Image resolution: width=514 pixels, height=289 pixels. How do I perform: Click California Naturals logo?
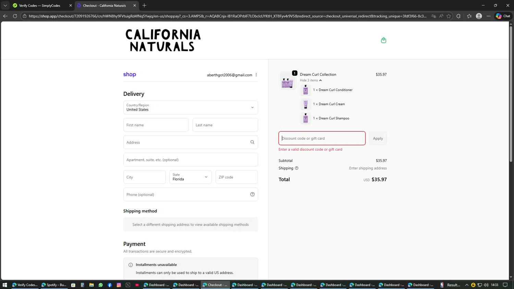click(x=163, y=40)
